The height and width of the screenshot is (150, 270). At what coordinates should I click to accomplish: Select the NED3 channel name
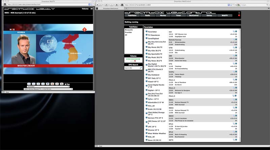tap(171, 116)
